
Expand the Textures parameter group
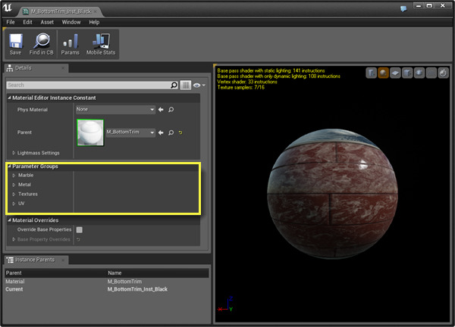(x=14, y=194)
